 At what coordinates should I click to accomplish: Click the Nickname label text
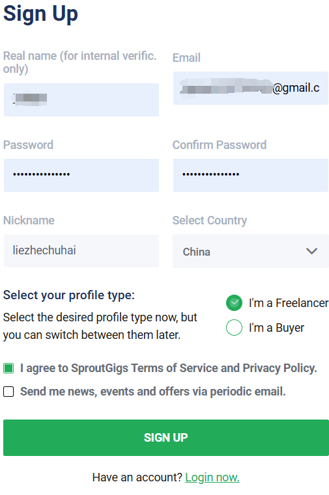point(29,221)
